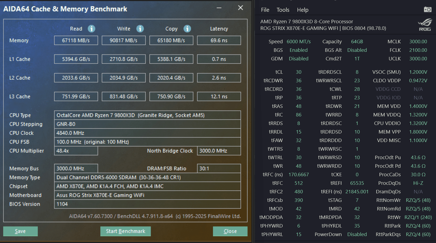The image size is (436, 243).
Task: Click the Save button
Action: pos(20,231)
